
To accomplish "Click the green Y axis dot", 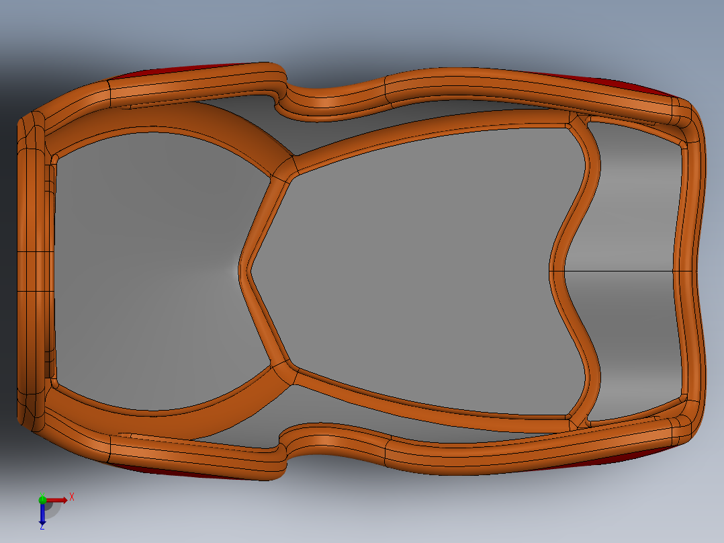I will pyautogui.click(x=42, y=499).
